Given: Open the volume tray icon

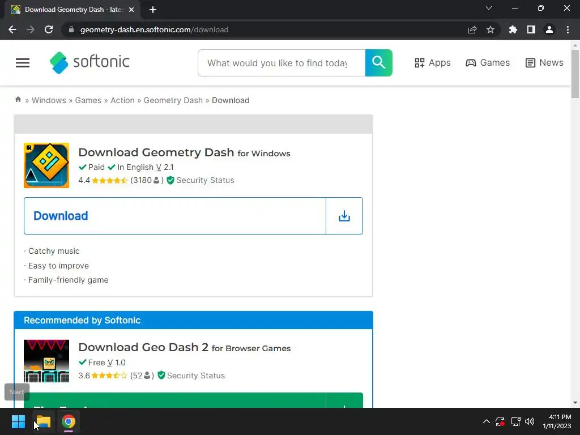Looking at the screenshot, I should 530,421.
